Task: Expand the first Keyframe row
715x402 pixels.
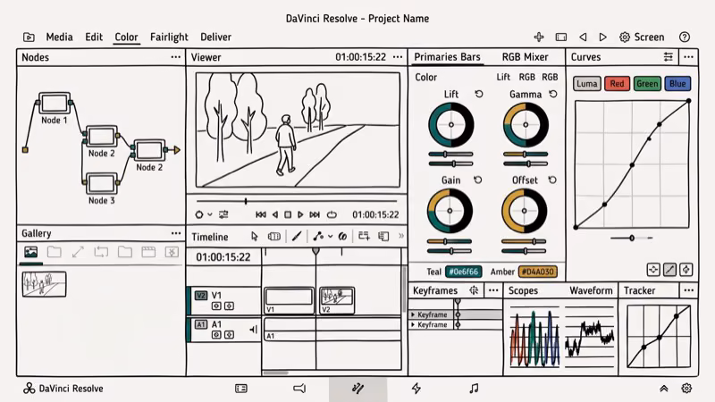Action: (413, 314)
